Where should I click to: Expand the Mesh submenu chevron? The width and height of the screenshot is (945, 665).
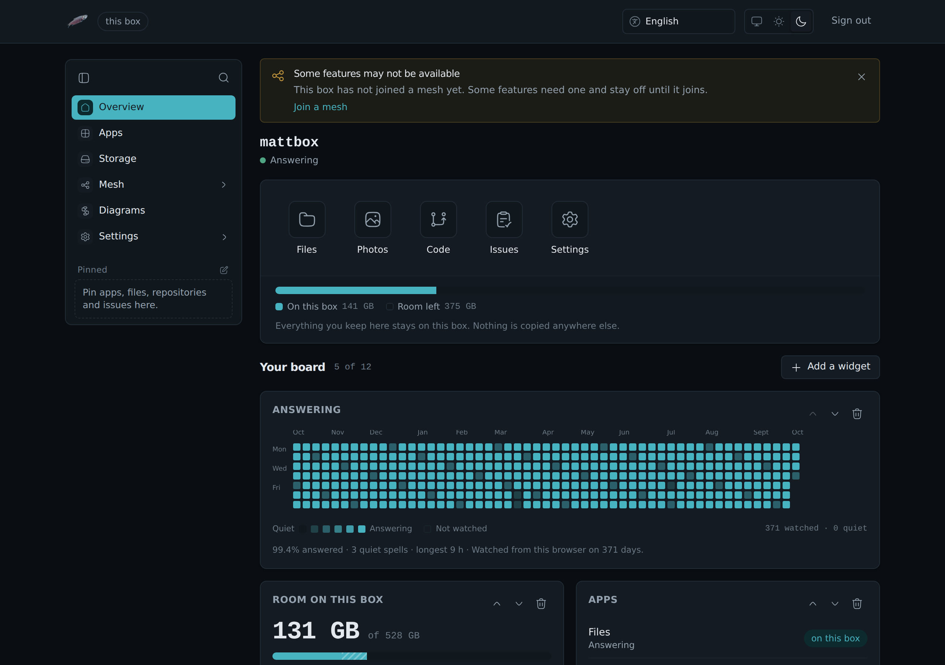point(224,185)
